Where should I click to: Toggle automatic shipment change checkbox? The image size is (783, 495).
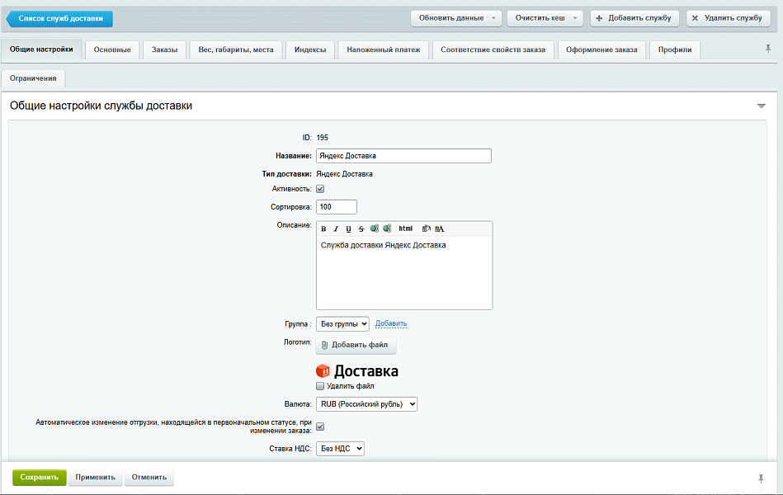[321, 427]
